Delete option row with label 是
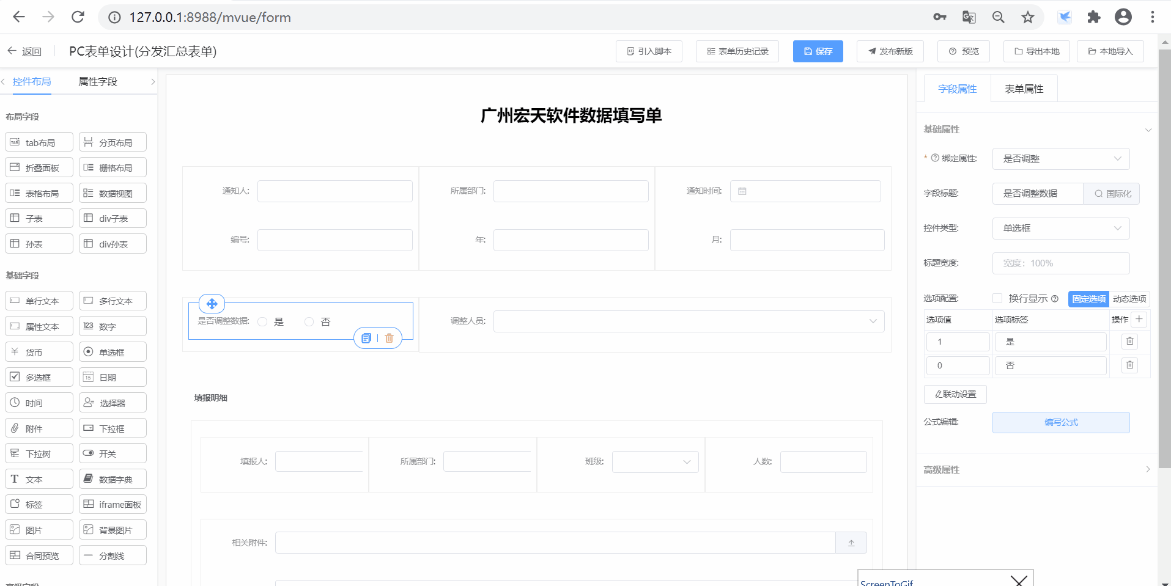 click(1129, 342)
